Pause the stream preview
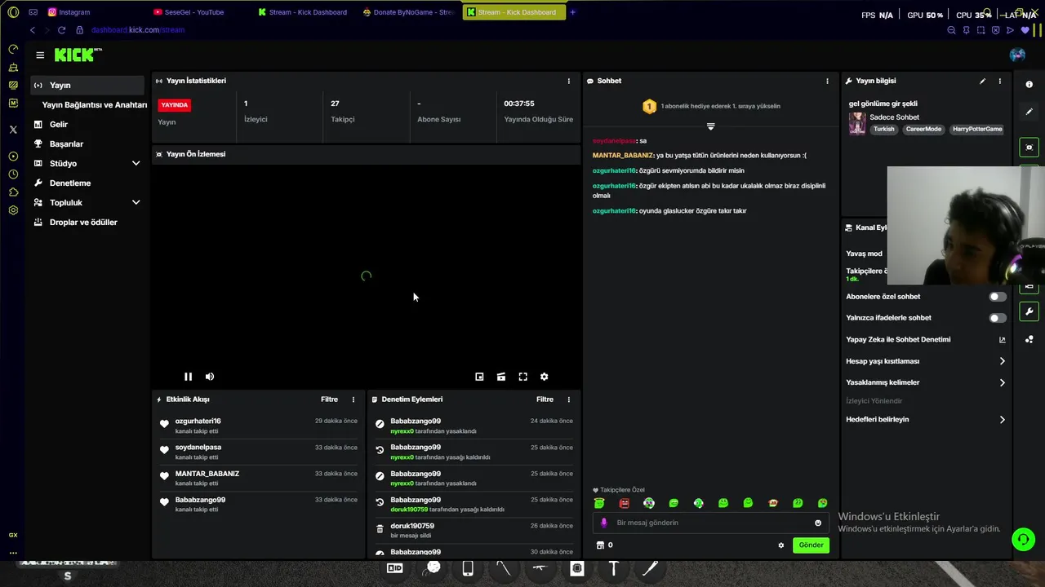This screenshot has width=1045, height=587. coord(188,377)
